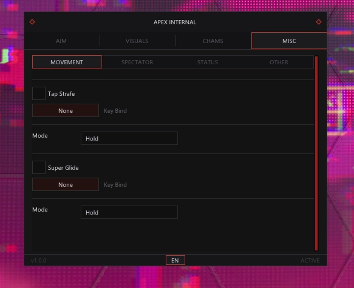Enable the Super Glide checkbox
Viewport: 354px width, 288px height.
(x=39, y=167)
